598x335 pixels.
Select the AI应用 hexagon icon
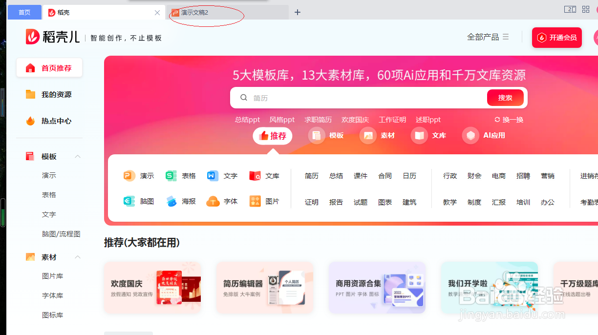click(x=470, y=135)
